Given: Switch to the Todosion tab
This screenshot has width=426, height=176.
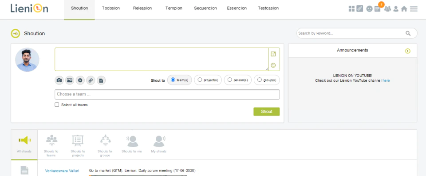Looking at the screenshot, I should coord(111,8).
